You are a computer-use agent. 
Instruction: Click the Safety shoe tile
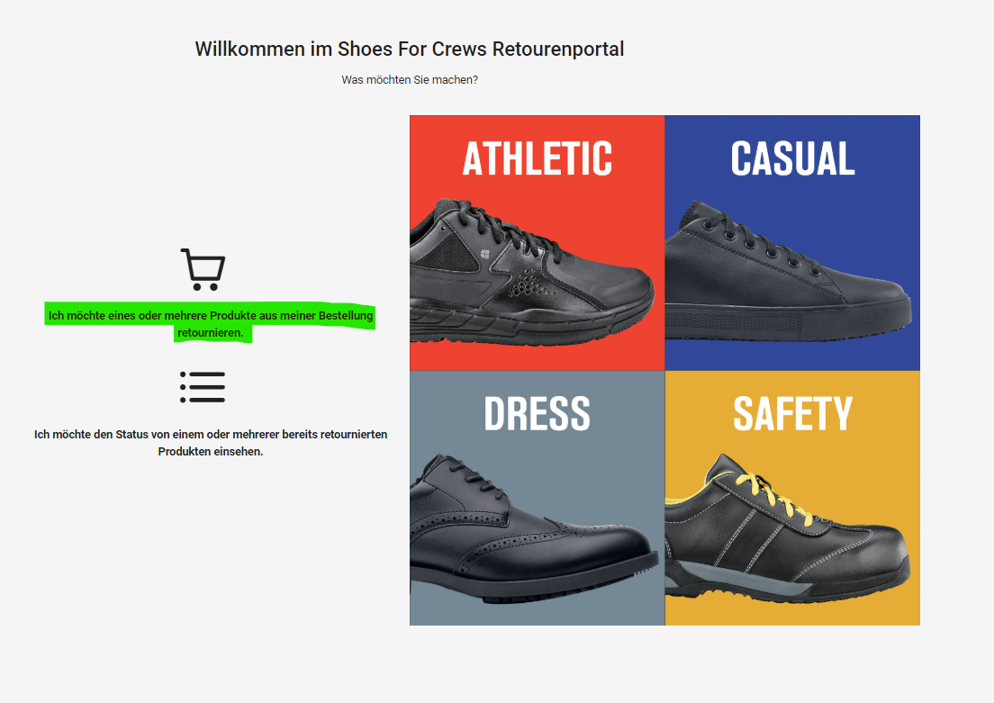click(792, 499)
